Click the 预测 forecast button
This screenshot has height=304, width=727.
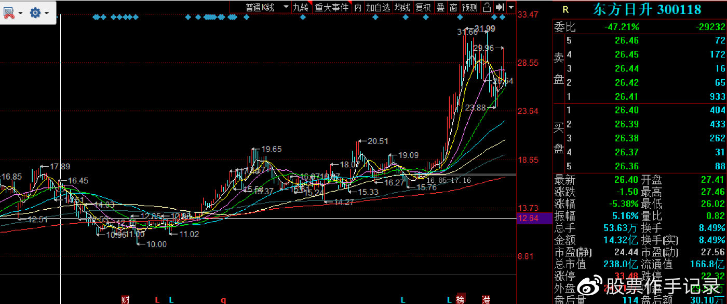point(469,7)
